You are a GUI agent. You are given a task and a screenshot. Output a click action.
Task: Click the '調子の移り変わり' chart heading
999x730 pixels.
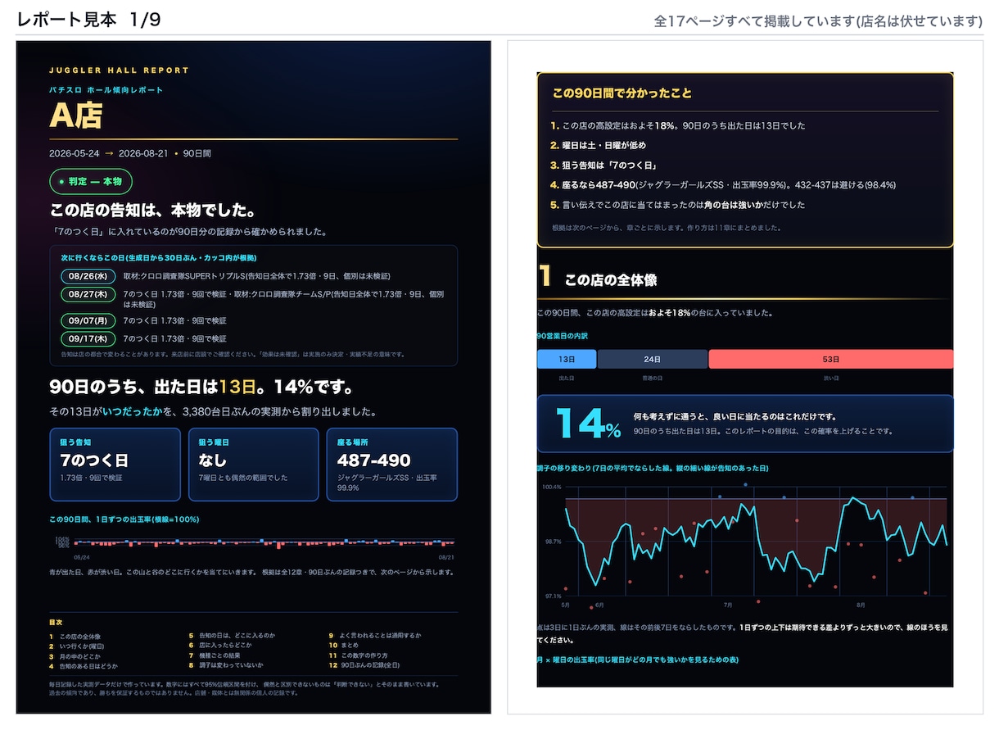653,469
